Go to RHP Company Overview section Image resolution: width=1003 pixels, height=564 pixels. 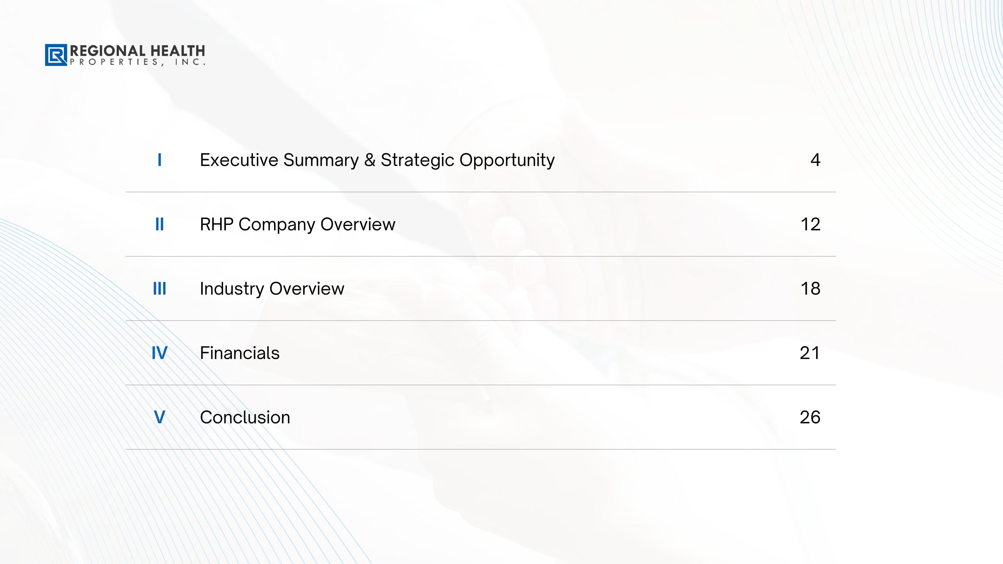point(298,224)
